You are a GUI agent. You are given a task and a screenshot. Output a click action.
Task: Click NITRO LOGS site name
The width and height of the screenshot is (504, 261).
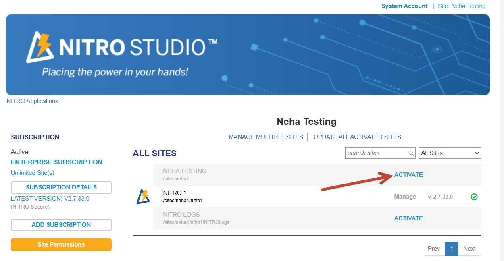coord(181,215)
